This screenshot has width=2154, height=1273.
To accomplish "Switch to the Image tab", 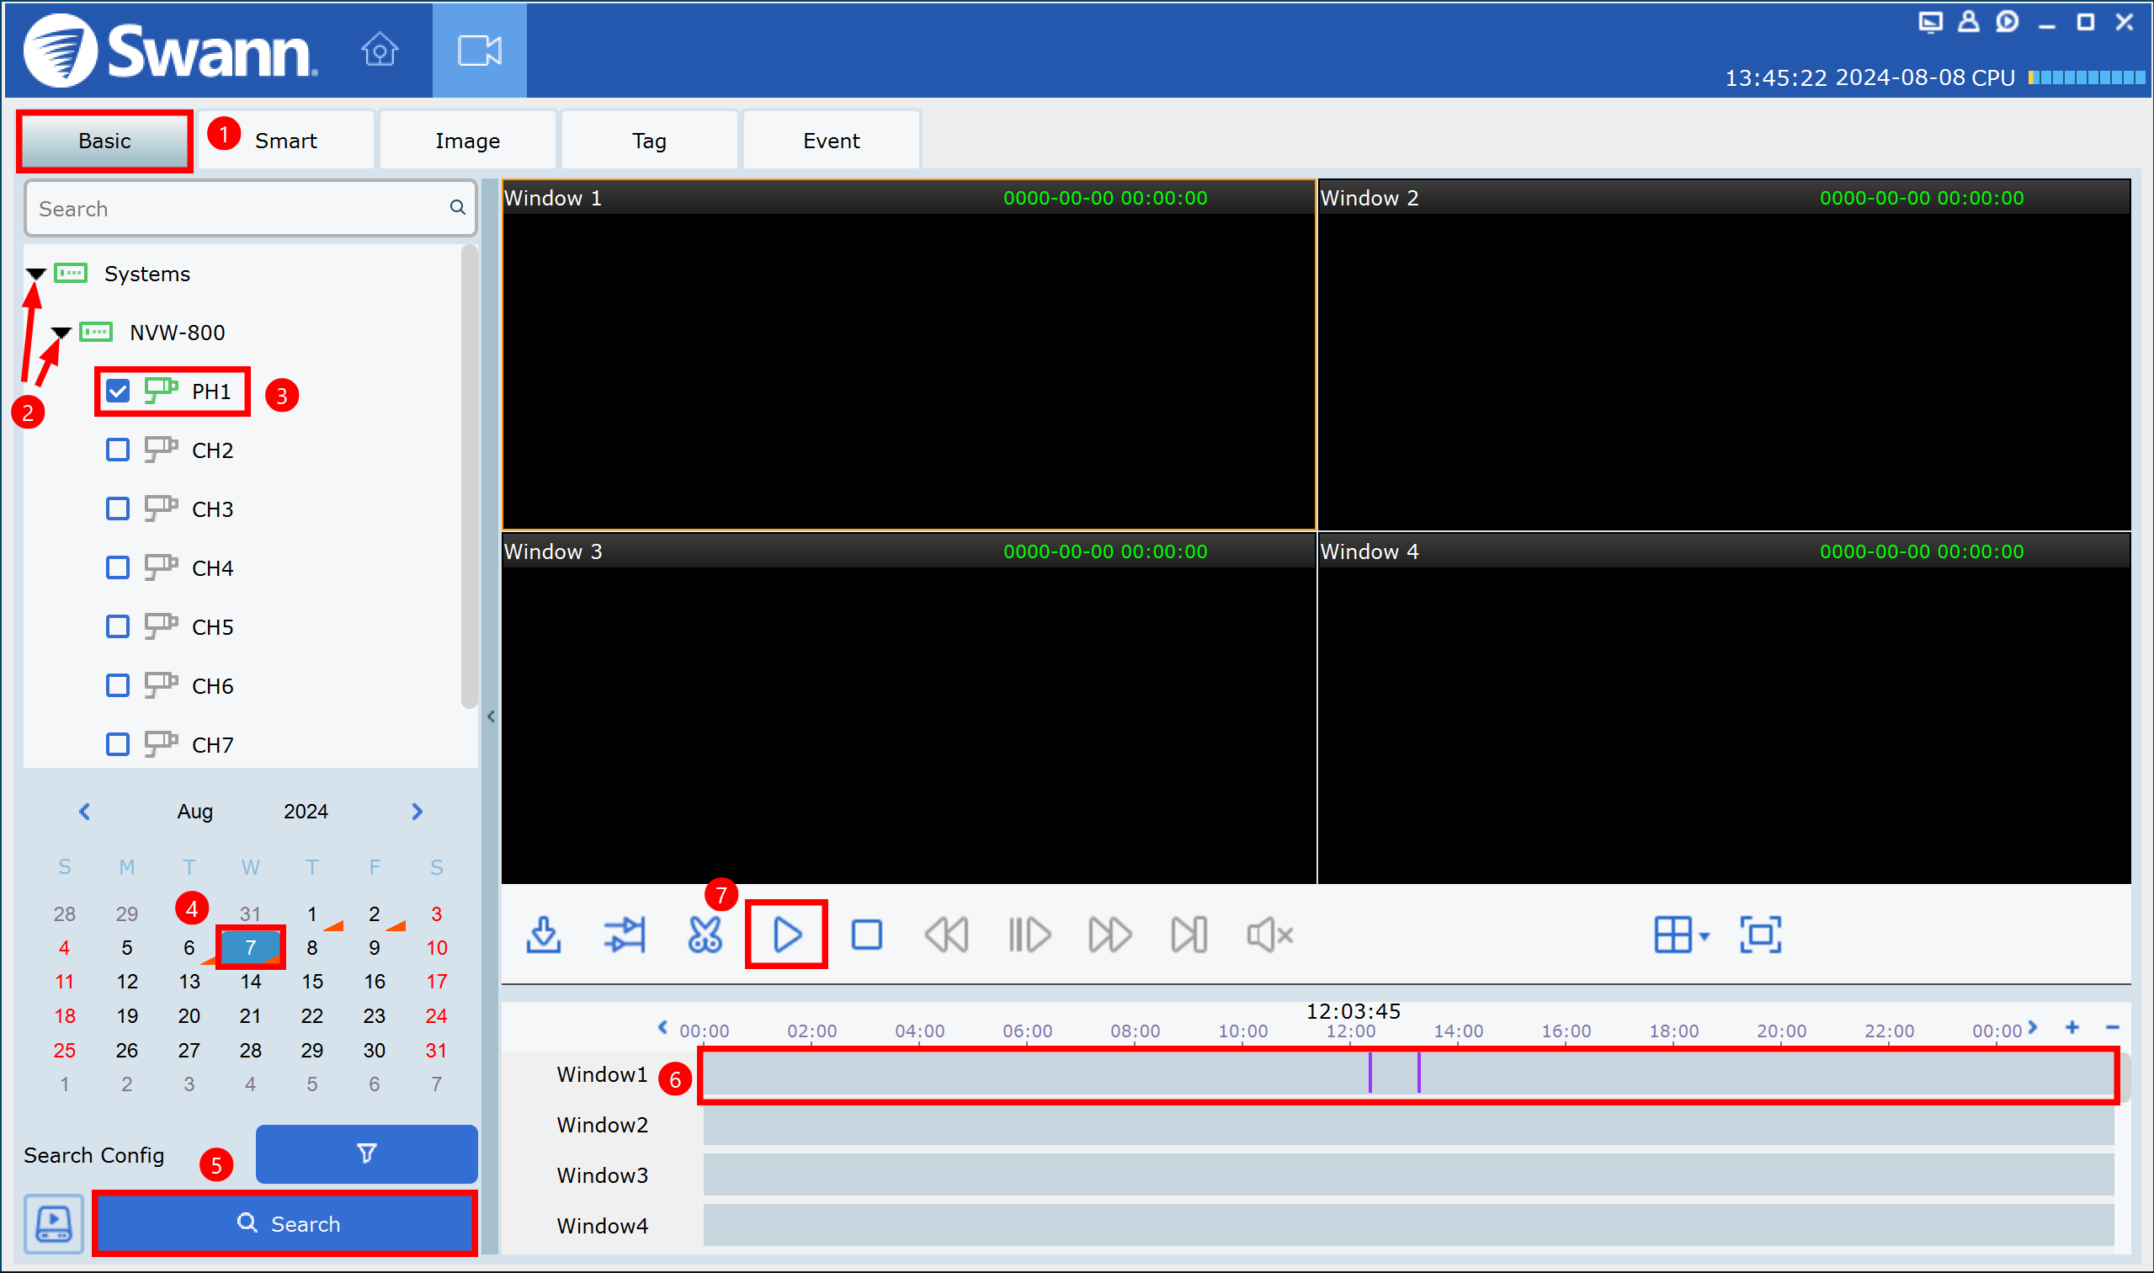I will click(x=468, y=141).
